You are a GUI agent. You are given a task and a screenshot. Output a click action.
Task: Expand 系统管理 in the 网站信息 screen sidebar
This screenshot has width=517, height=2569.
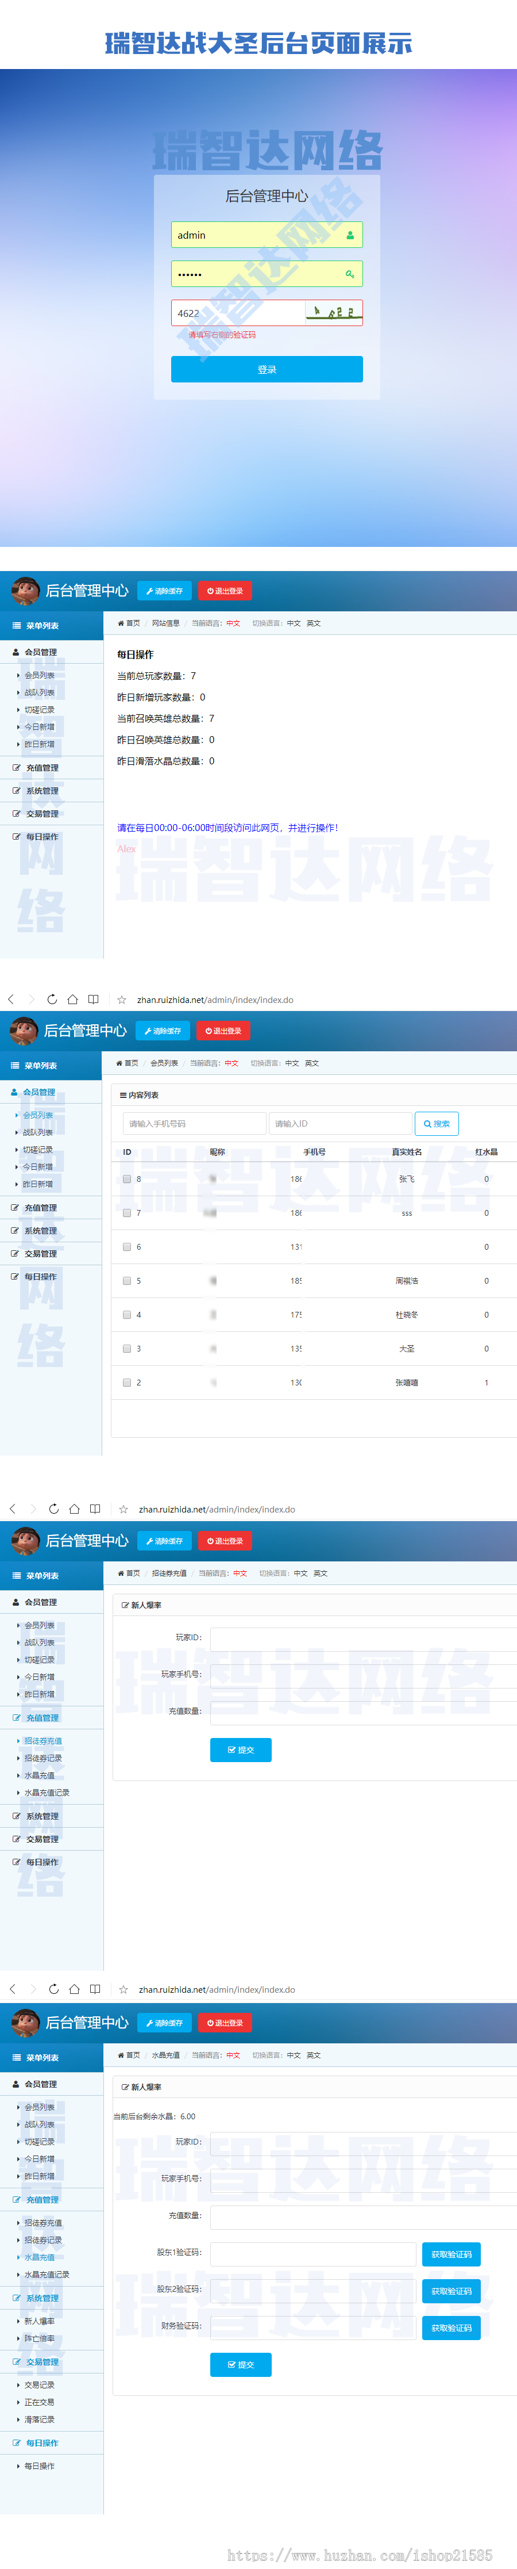[52, 791]
